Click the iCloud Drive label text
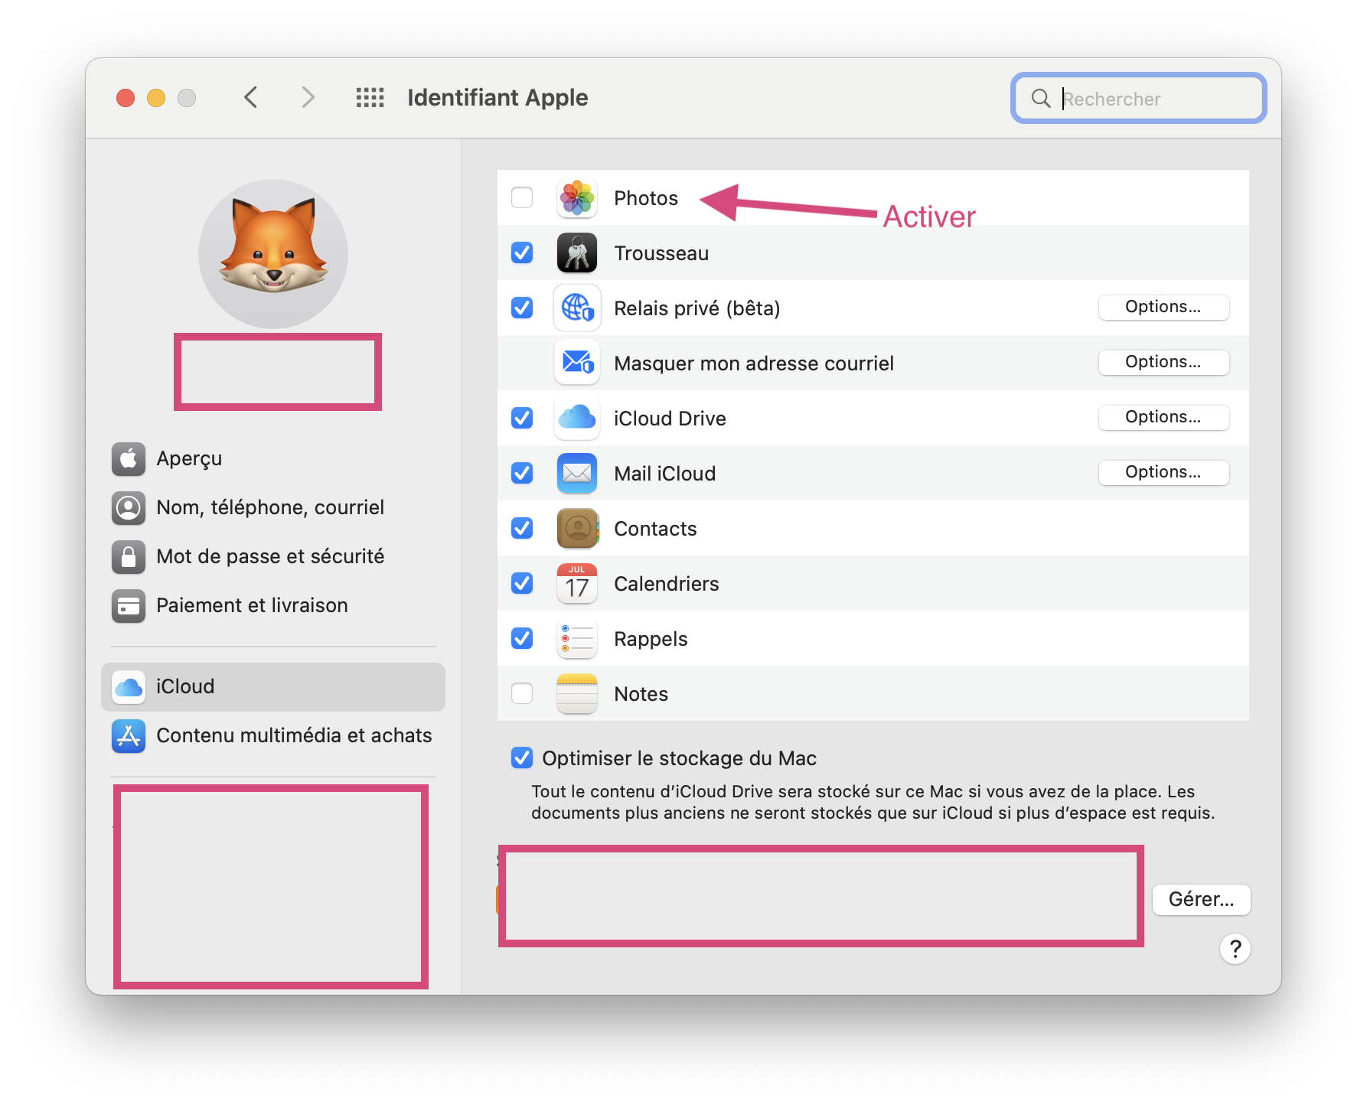 (x=670, y=419)
